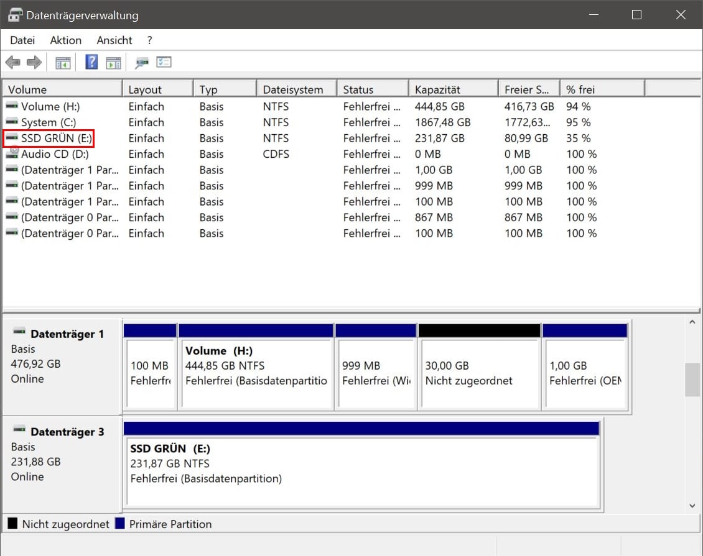Click the Forward arrow toolbar icon
Screen dimensions: 703x556
(34, 62)
